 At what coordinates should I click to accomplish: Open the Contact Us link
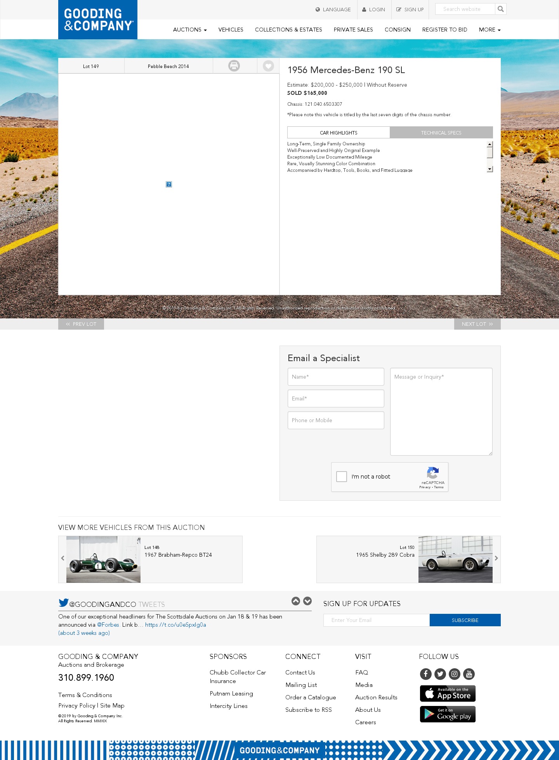click(x=300, y=673)
